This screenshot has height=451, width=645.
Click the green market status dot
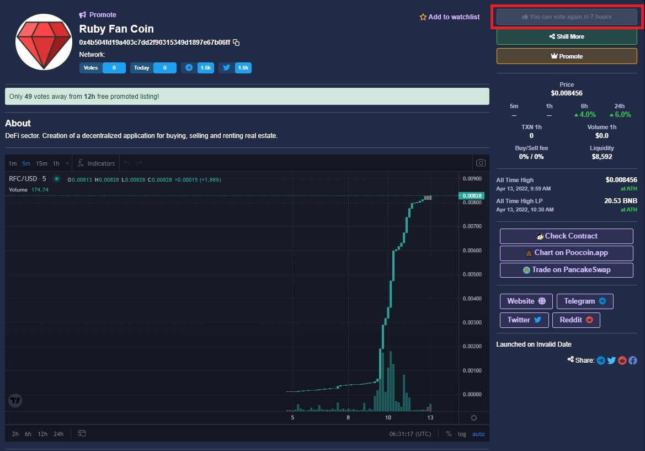57,179
